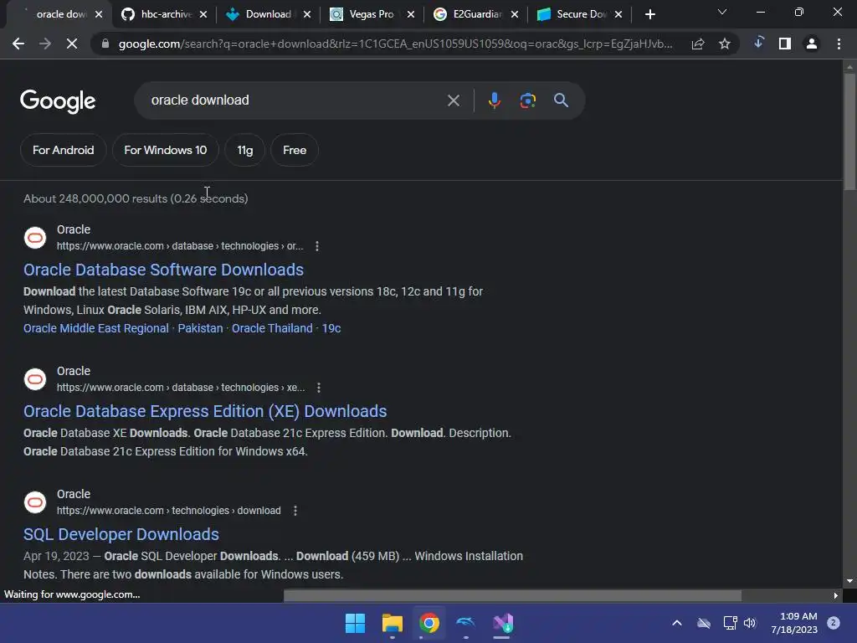Click the horizontal scrollbar thumb
Viewport: 857px width, 643px height.
click(x=513, y=595)
